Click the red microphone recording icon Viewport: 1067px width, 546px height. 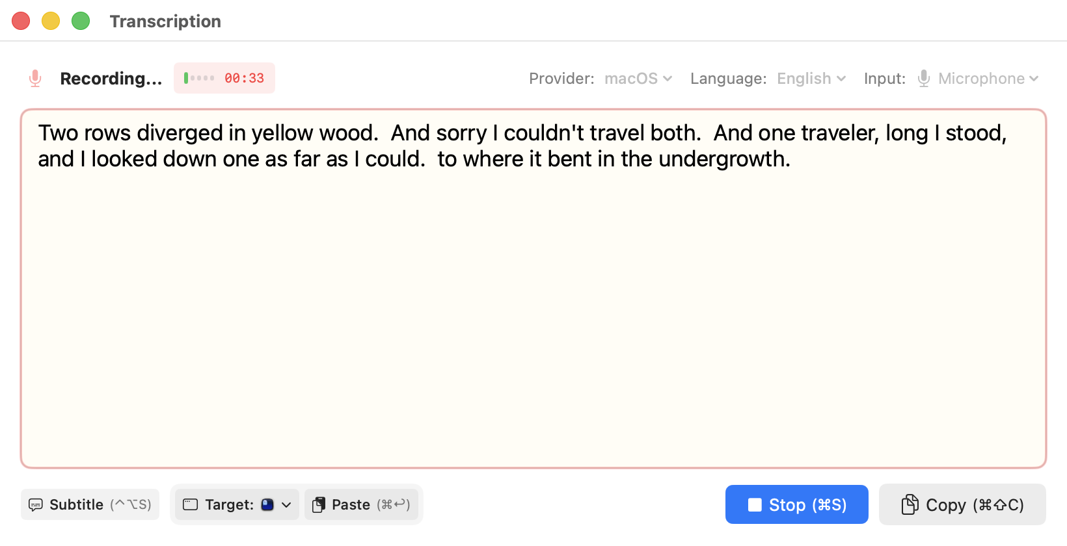coord(35,79)
